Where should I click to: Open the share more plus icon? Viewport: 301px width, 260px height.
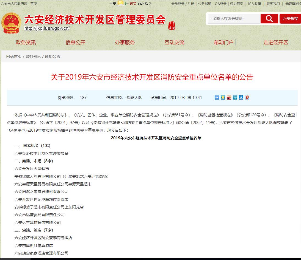(217, 97)
